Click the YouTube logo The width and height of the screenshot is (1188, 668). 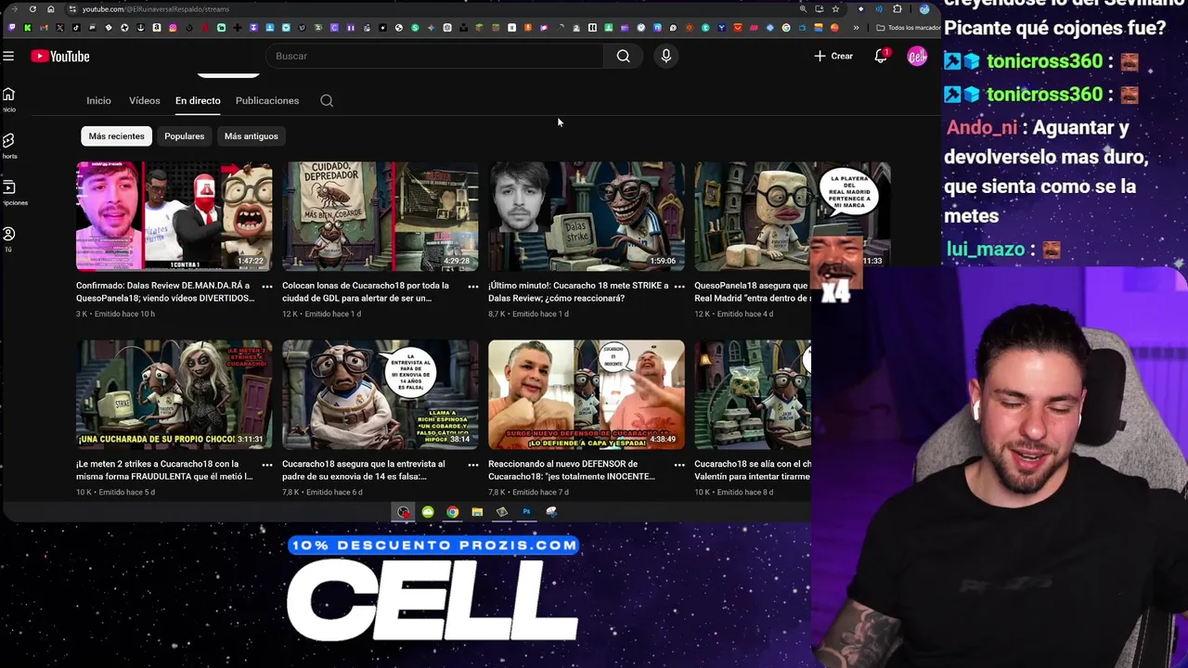tap(60, 57)
